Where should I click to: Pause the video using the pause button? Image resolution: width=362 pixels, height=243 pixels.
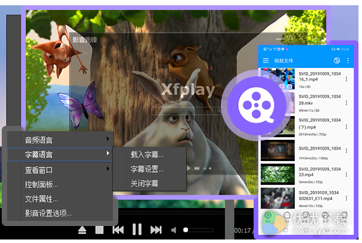(x=137, y=230)
